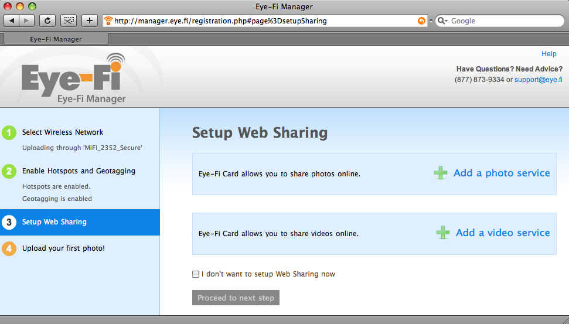Click step 4 orange circle icon

[9, 248]
